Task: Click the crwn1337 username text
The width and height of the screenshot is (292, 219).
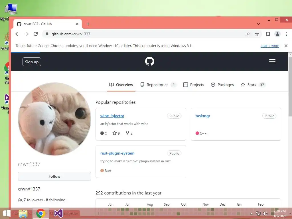Action: click(29, 164)
